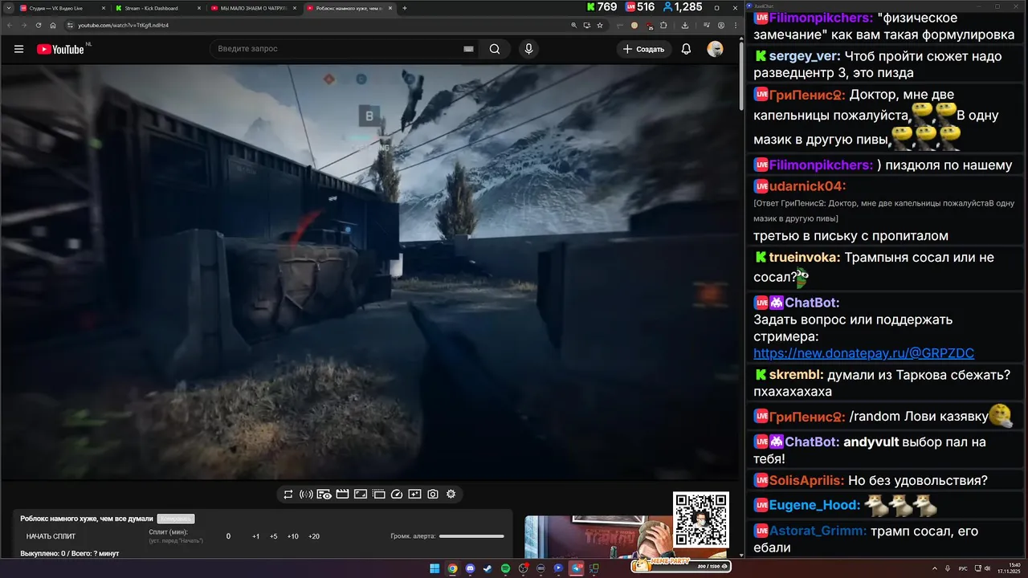The height and width of the screenshot is (578, 1028).
Task: Open a new browser tab
Action: coord(405,8)
